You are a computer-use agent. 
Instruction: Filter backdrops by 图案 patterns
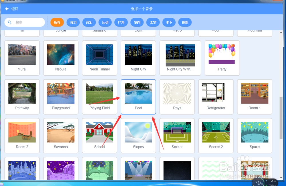tap(185, 22)
